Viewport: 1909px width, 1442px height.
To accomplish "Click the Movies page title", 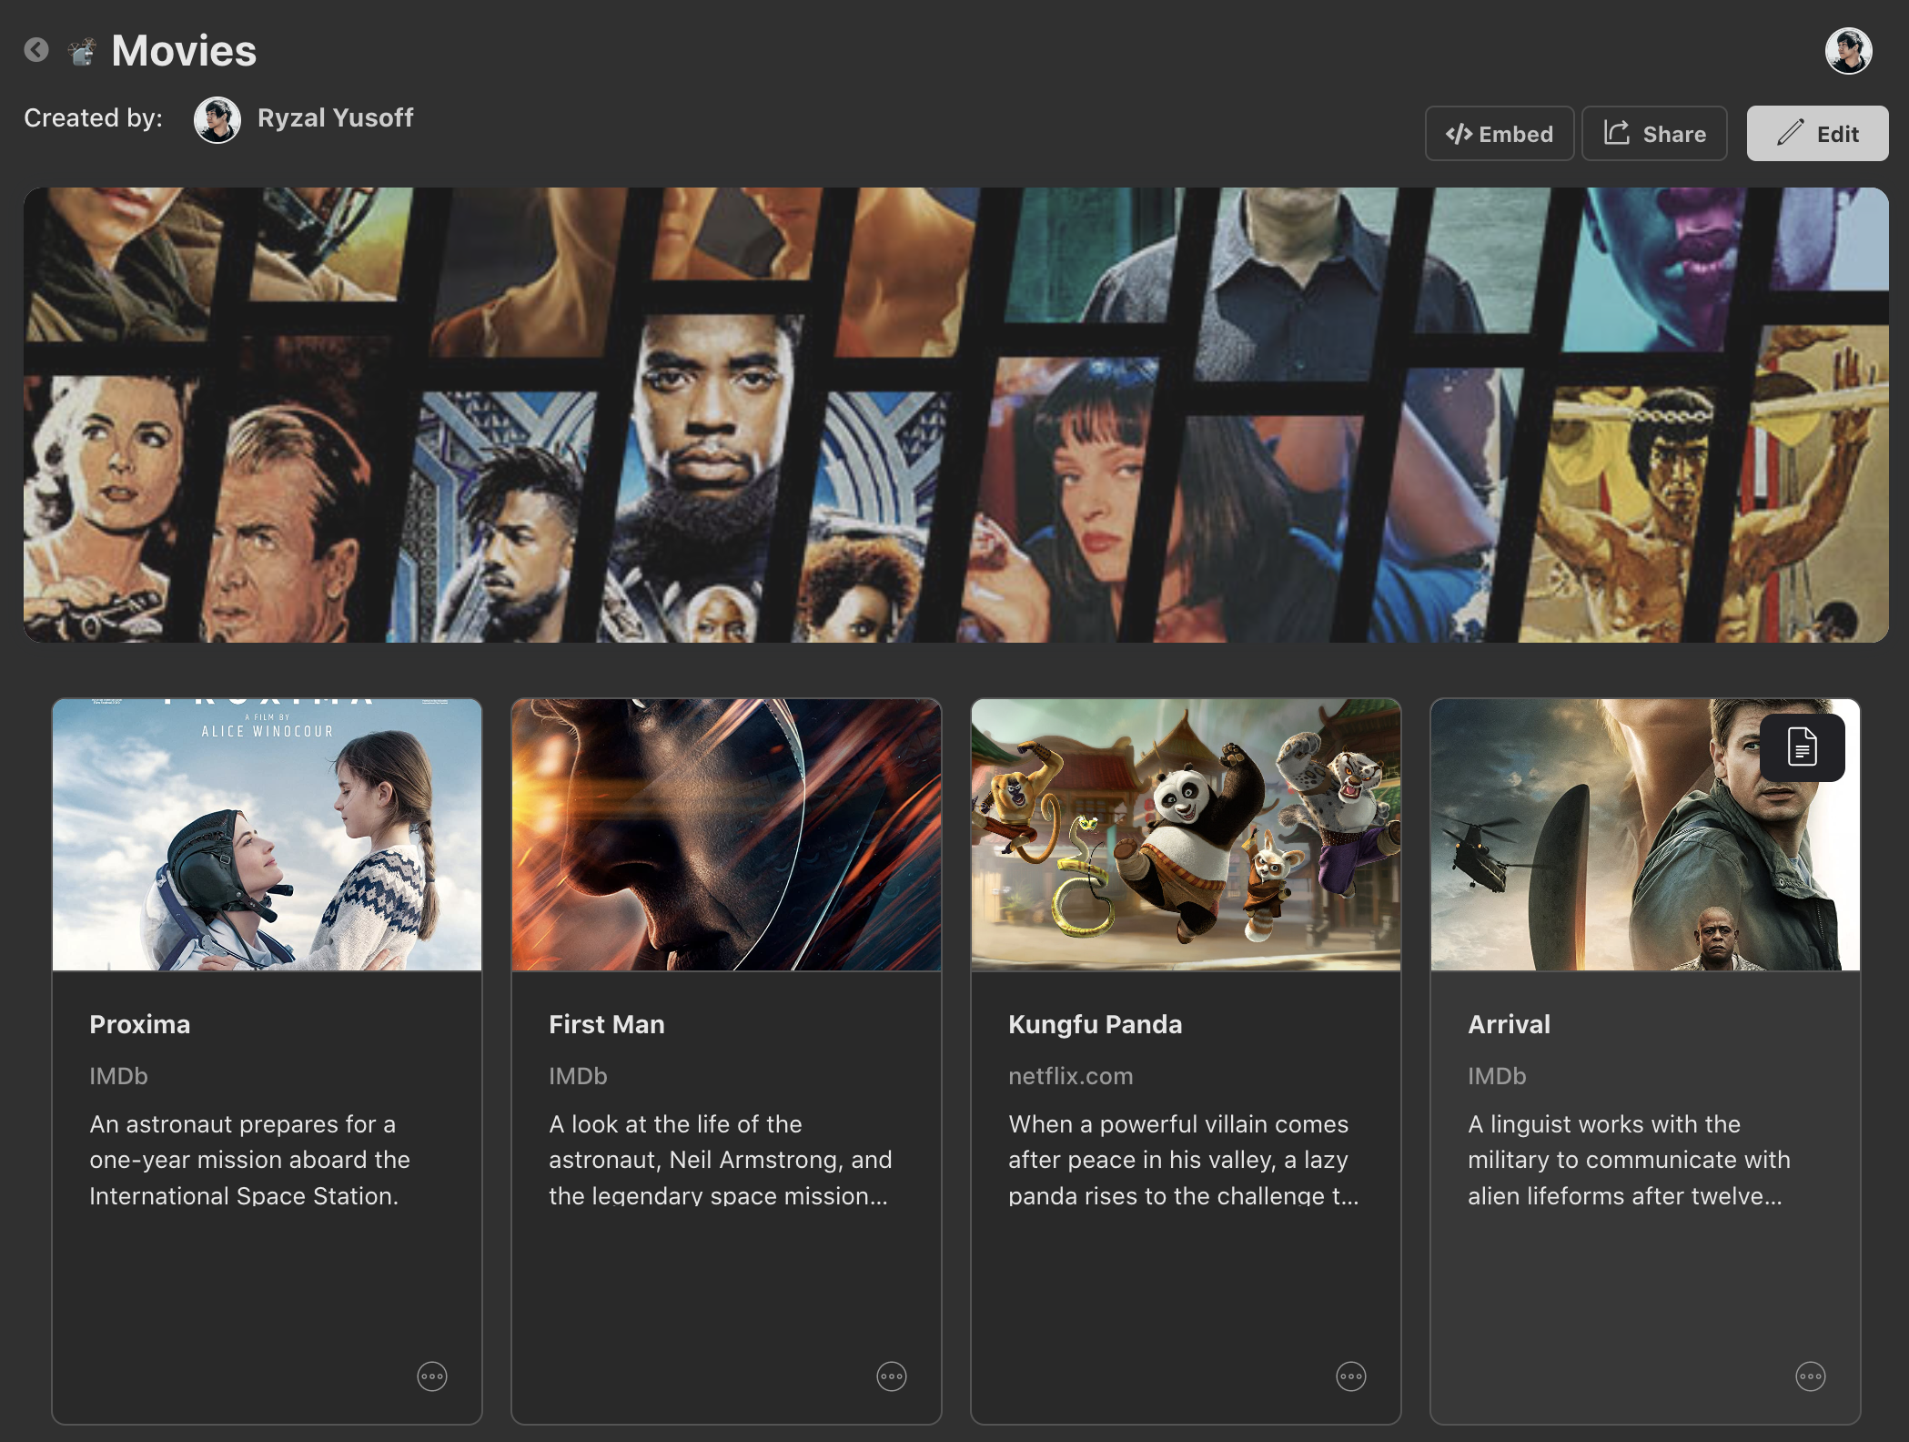I will [x=184, y=51].
